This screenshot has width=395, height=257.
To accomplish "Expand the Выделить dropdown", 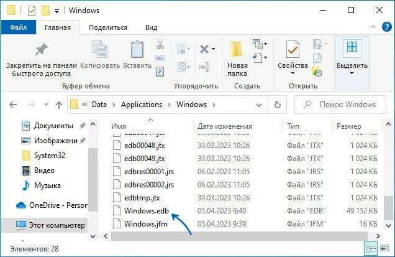I will pyautogui.click(x=352, y=73).
